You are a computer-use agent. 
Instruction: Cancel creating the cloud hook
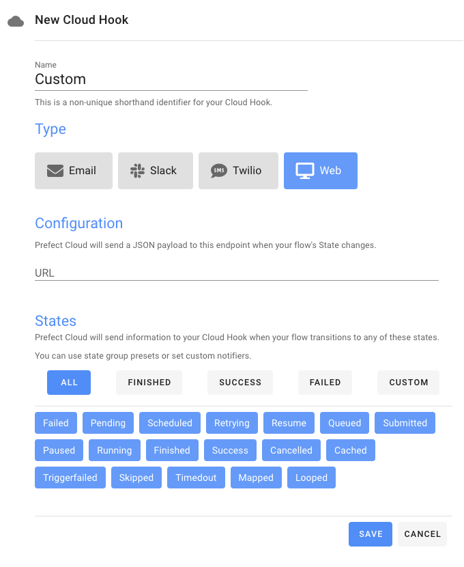[x=422, y=534]
